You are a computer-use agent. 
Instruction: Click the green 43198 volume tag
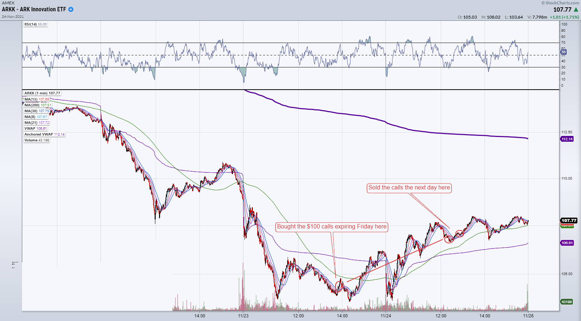click(566, 302)
